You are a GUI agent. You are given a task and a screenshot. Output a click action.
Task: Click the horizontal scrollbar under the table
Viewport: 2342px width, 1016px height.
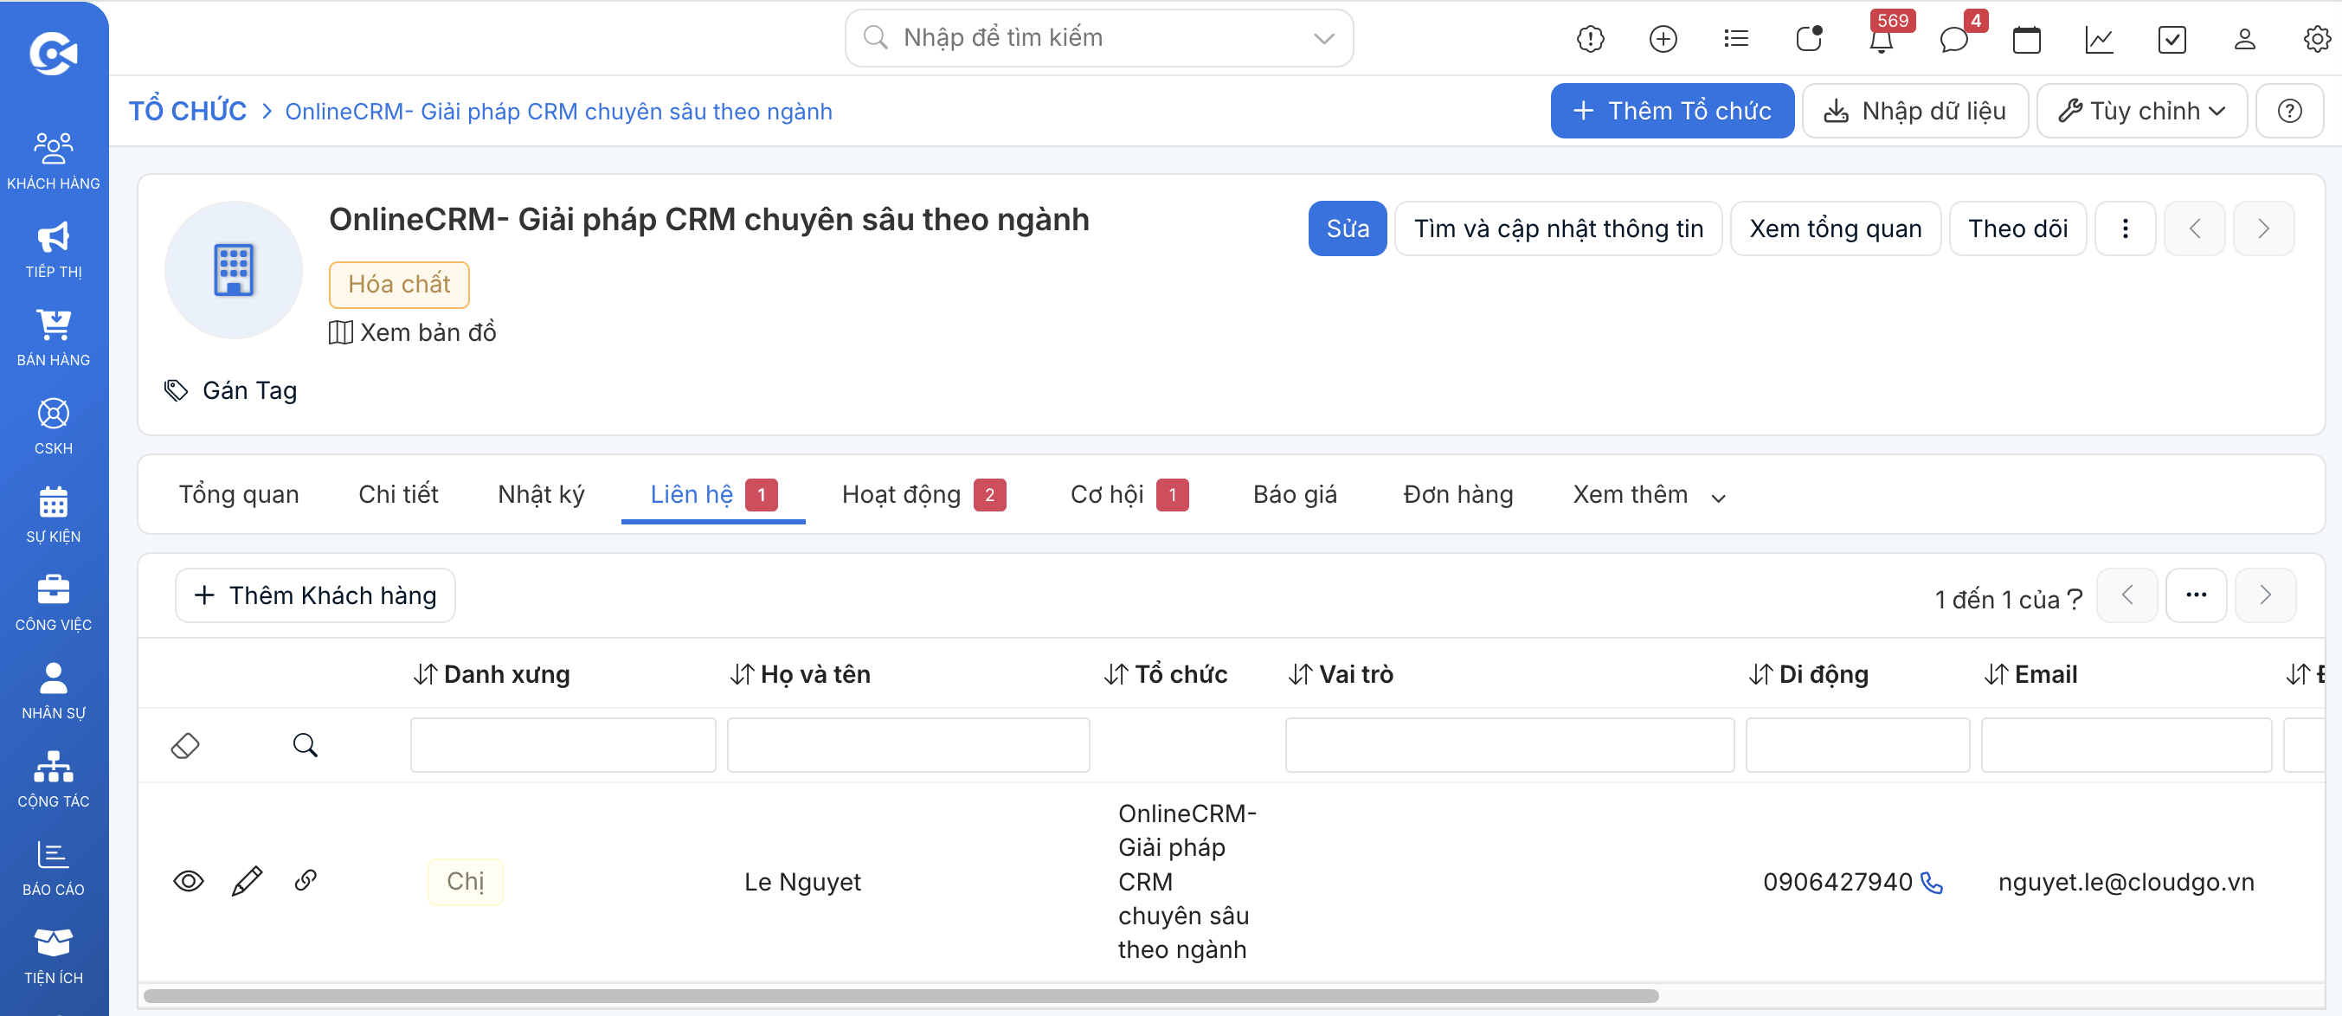tap(900, 995)
